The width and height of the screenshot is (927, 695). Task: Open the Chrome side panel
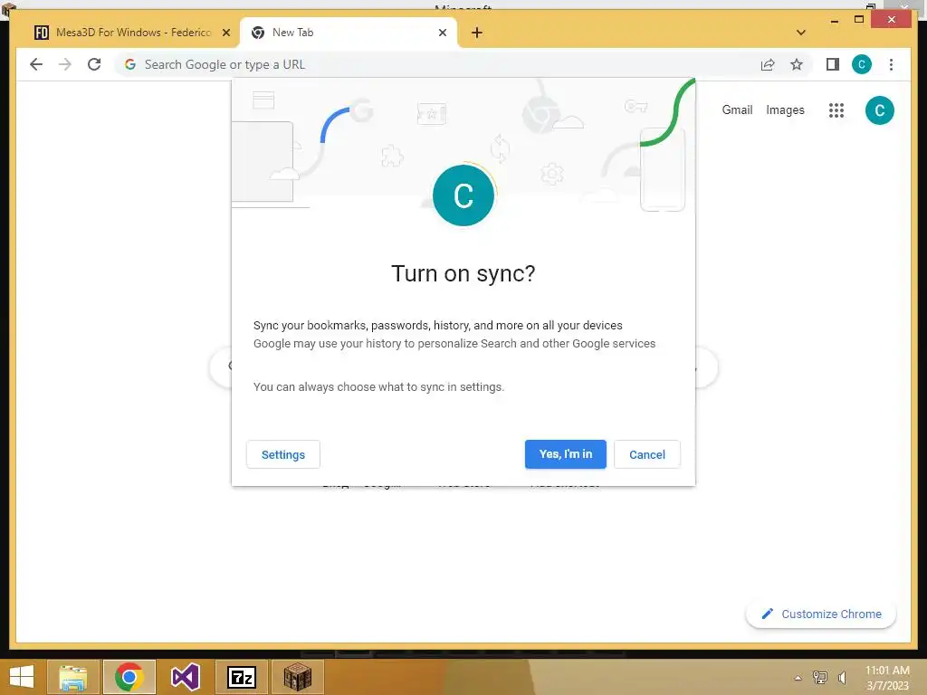(x=833, y=64)
